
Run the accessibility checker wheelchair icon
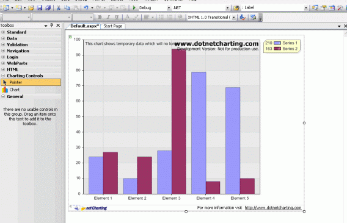pyautogui.click(x=243, y=17)
